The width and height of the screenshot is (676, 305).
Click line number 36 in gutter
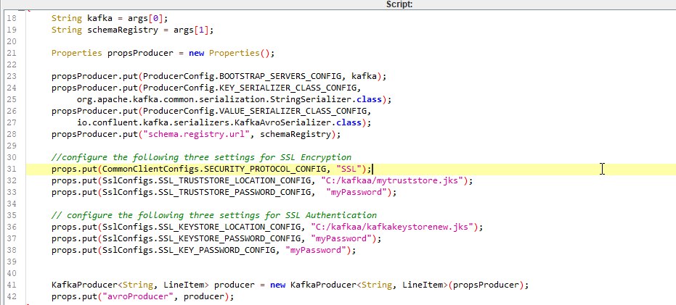pyautogui.click(x=12, y=227)
